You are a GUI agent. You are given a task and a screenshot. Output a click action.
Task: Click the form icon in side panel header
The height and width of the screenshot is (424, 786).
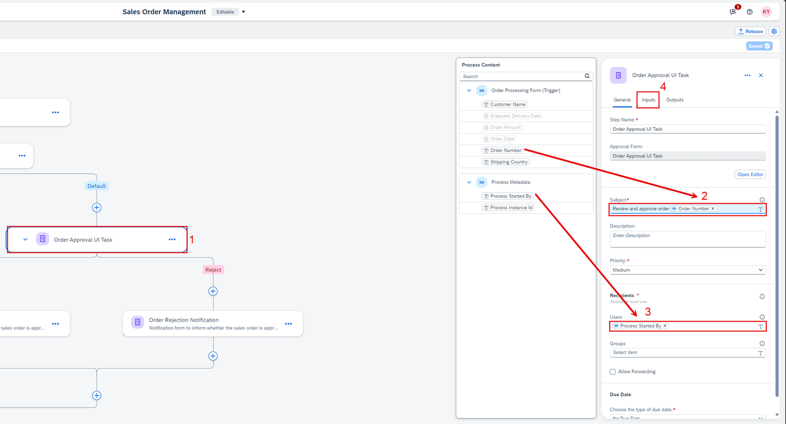coord(618,75)
